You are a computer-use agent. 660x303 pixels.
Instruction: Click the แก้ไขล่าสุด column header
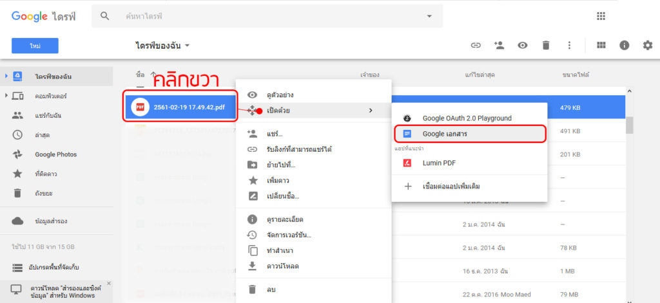(480, 75)
